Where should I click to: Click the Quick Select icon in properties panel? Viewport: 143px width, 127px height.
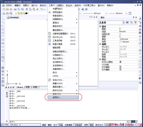click(136, 22)
